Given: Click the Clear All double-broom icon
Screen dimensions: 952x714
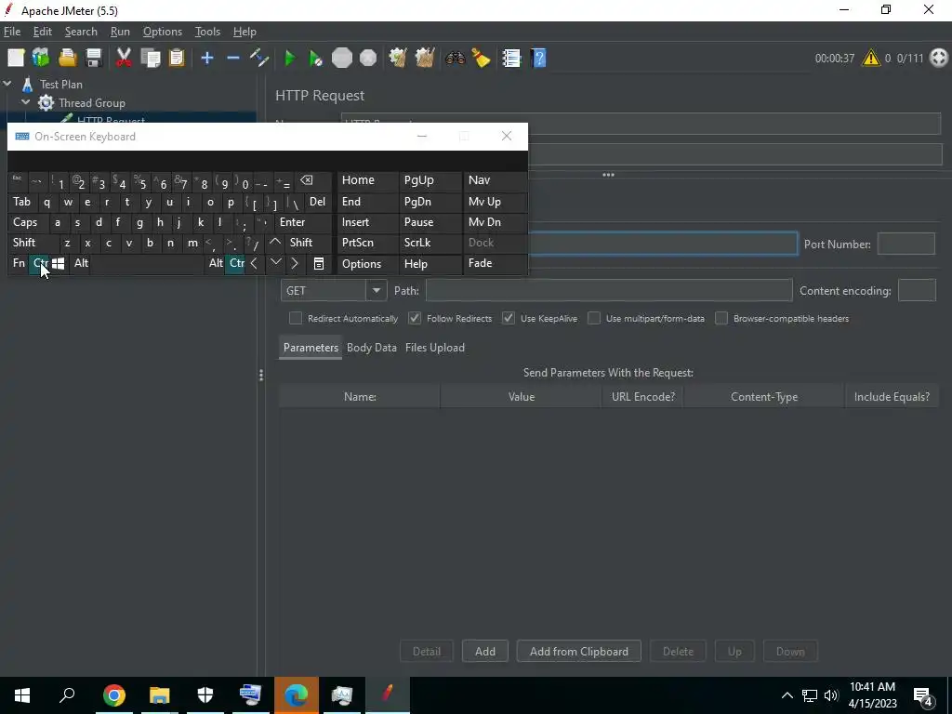Looking at the screenshot, I should pos(424,59).
